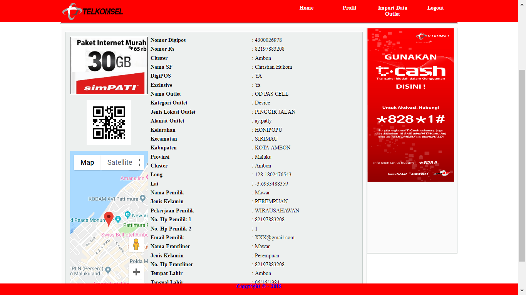
Task: Click the outlet QR code image
Action: 109,123
